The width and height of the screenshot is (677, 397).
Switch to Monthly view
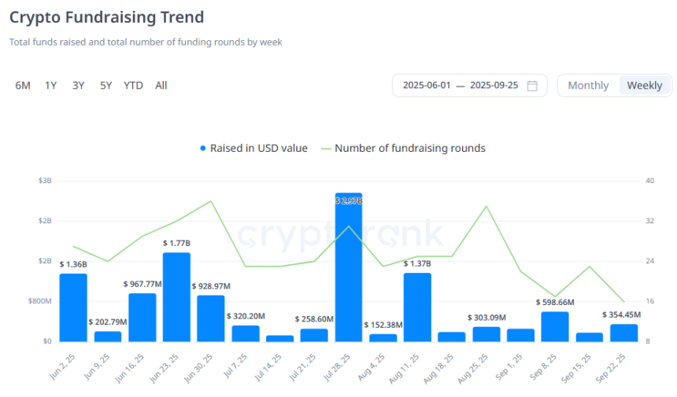[x=588, y=86]
